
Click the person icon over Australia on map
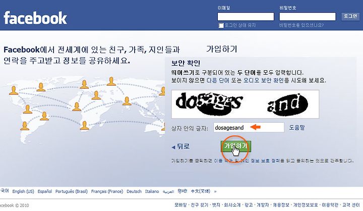pos(163,126)
